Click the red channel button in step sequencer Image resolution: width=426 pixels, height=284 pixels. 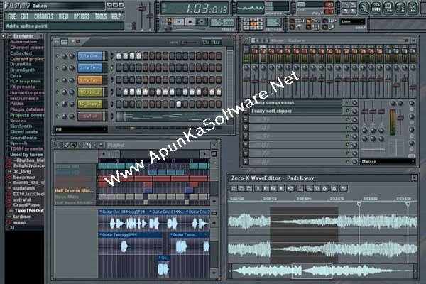[90, 116]
